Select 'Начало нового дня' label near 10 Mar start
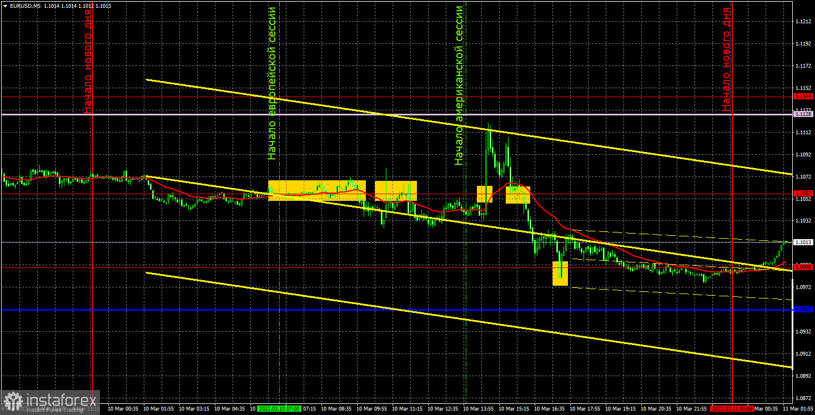 coord(88,60)
